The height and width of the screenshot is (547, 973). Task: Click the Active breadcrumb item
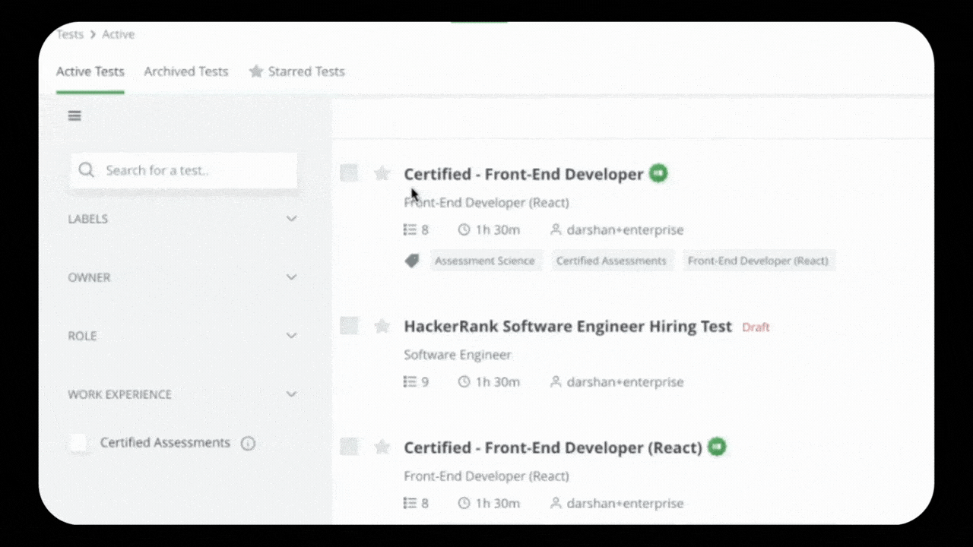pos(118,34)
